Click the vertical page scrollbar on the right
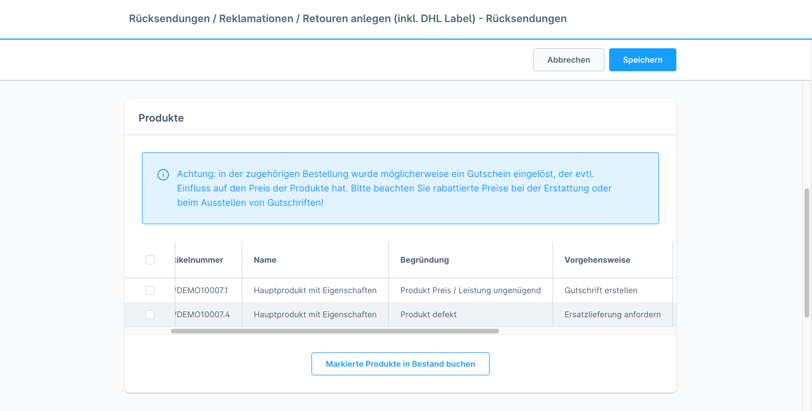812x411 pixels. (807, 253)
